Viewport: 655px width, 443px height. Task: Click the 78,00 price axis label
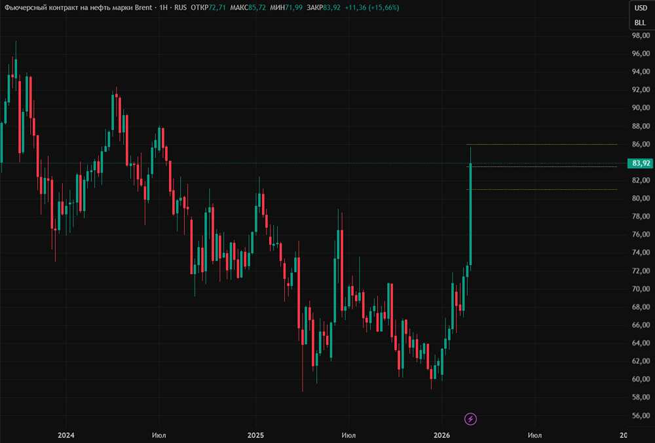click(641, 216)
